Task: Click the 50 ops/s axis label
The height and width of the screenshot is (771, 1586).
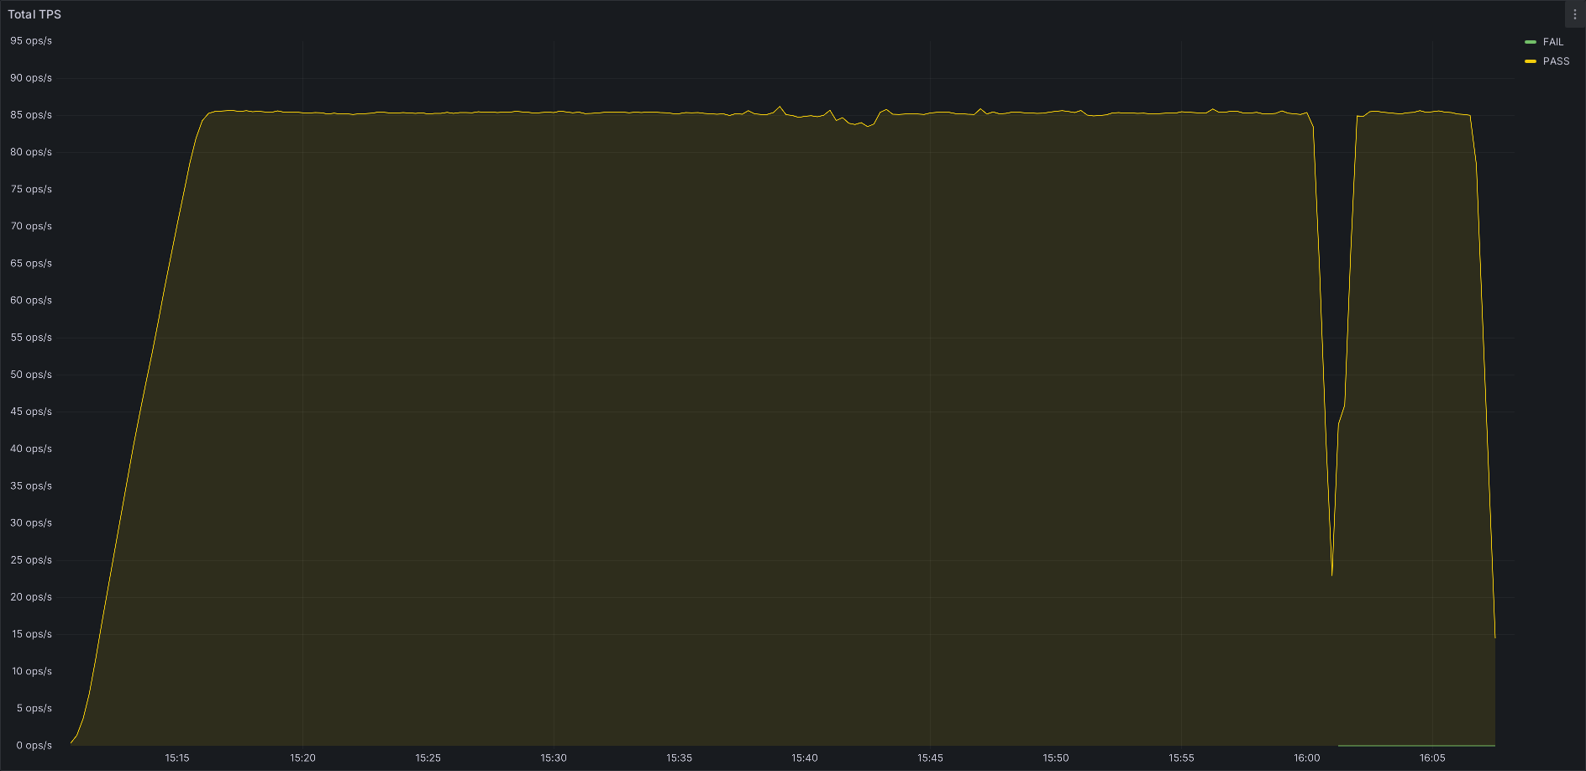Action: click(x=31, y=375)
